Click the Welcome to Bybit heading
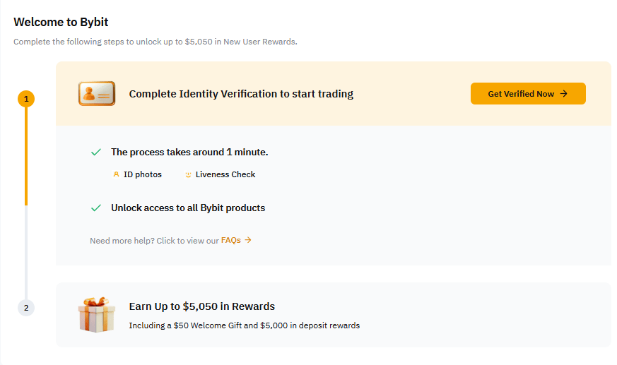The height and width of the screenshot is (365, 617). (x=61, y=22)
